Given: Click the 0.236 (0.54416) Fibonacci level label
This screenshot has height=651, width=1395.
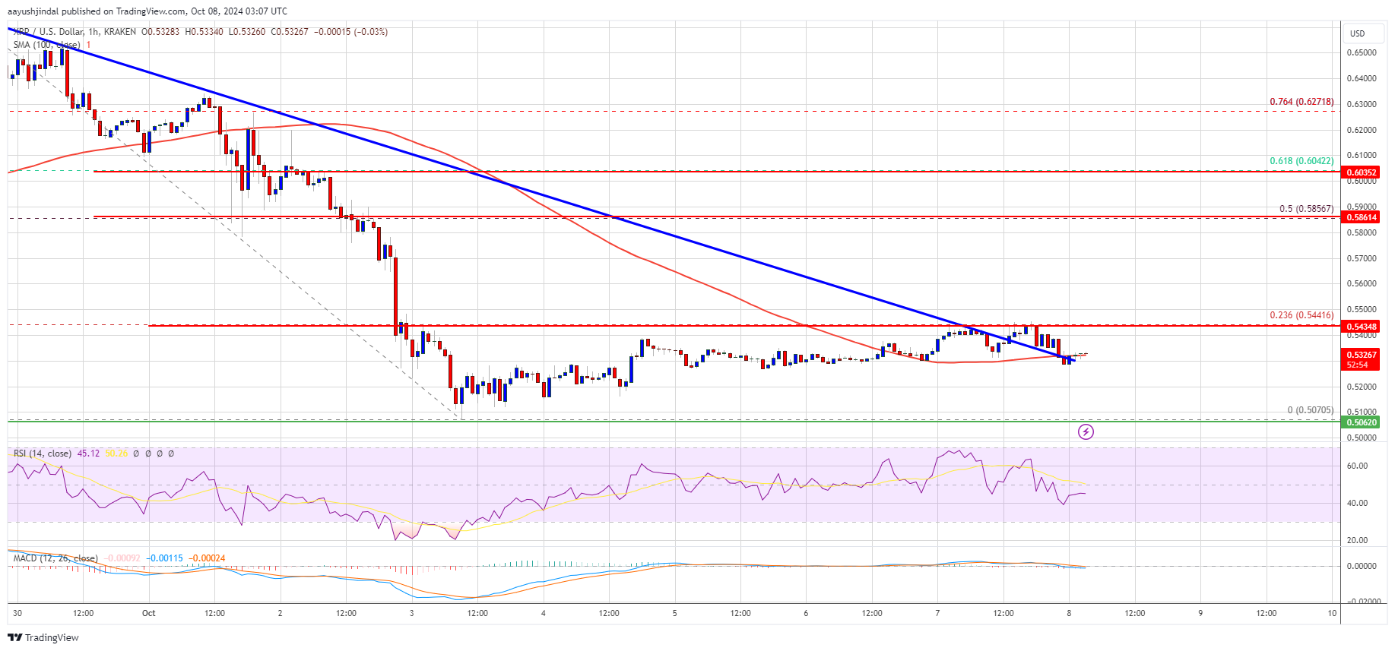Looking at the screenshot, I should point(1301,315).
